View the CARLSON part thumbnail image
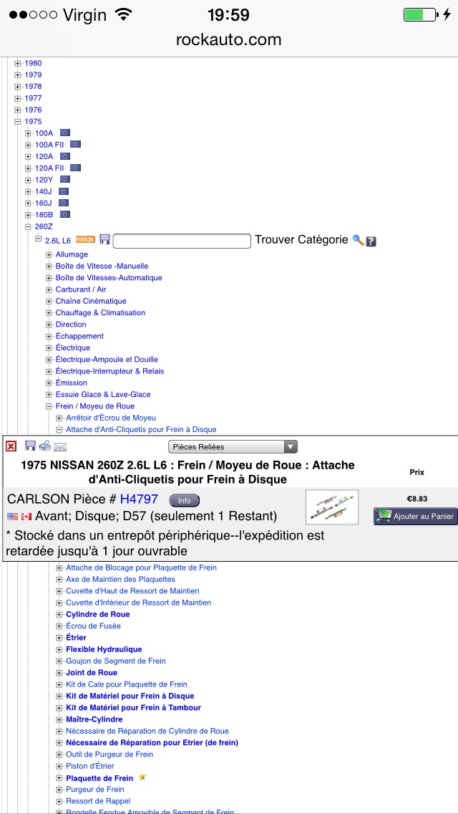 pos(331,507)
